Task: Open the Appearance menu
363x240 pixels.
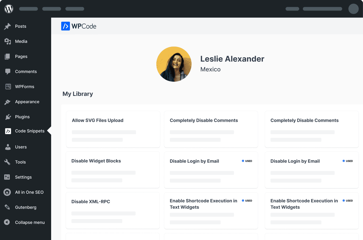Action: click(x=27, y=102)
